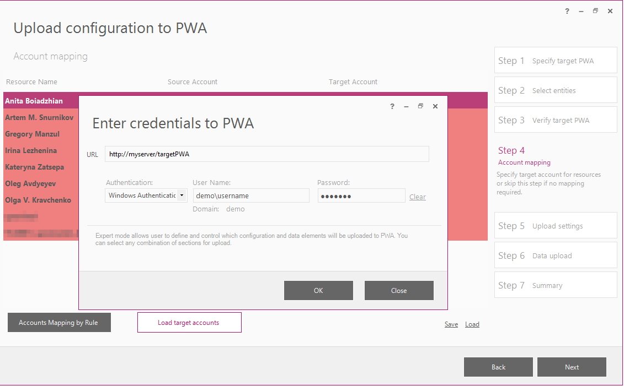Confirm credentials with OK button
Screen dimensions: 624x386
coord(318,290)
